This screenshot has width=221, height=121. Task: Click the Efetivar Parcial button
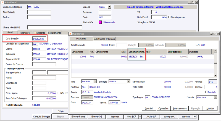(x=78, y=117)
